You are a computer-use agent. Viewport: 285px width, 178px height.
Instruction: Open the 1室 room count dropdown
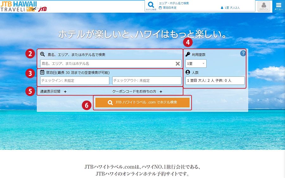click(196, 64)
